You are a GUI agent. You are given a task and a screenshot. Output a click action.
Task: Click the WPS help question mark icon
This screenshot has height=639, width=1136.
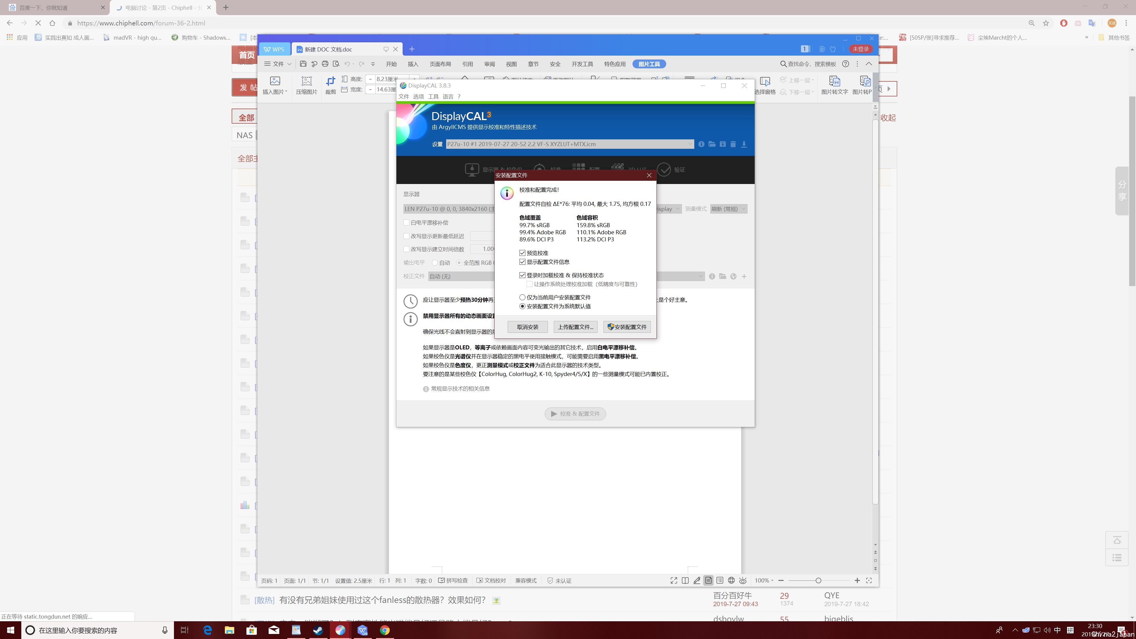tap(845, 64)
